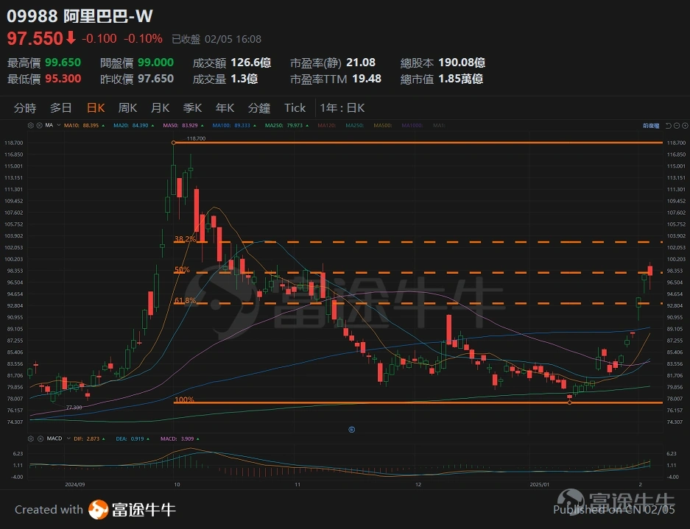Select the 季K chart tab
Viewport: 690px width, 529px height.
(x=192, y=107)
